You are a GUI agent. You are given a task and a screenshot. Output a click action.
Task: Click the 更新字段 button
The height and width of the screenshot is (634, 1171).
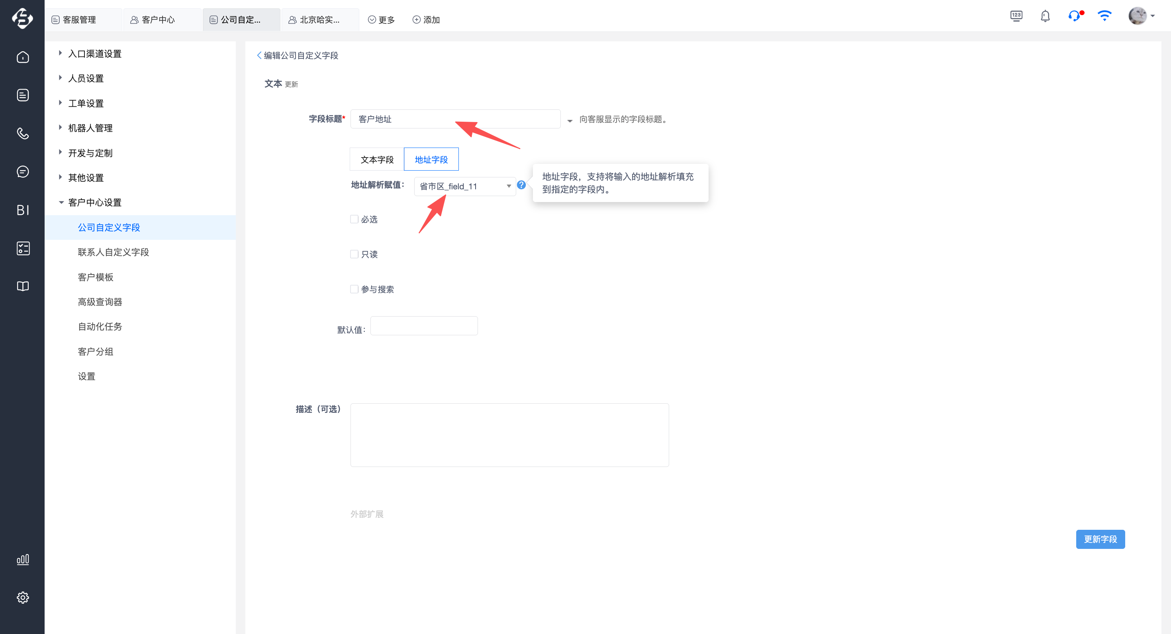coord(1100,539)
